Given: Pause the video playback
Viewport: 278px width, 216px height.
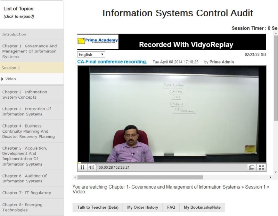Looking at the screenshot, I should (82, 167).
